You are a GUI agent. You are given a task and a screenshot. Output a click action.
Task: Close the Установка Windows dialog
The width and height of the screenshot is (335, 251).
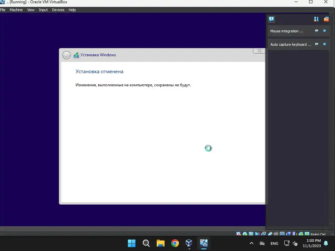click(x=259, y=51)
